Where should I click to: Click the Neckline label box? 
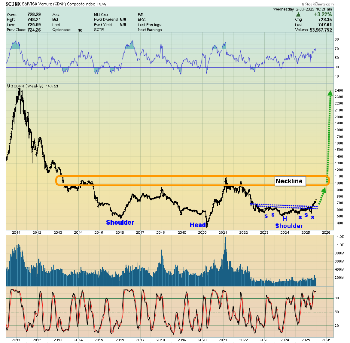tap(290, 181)
